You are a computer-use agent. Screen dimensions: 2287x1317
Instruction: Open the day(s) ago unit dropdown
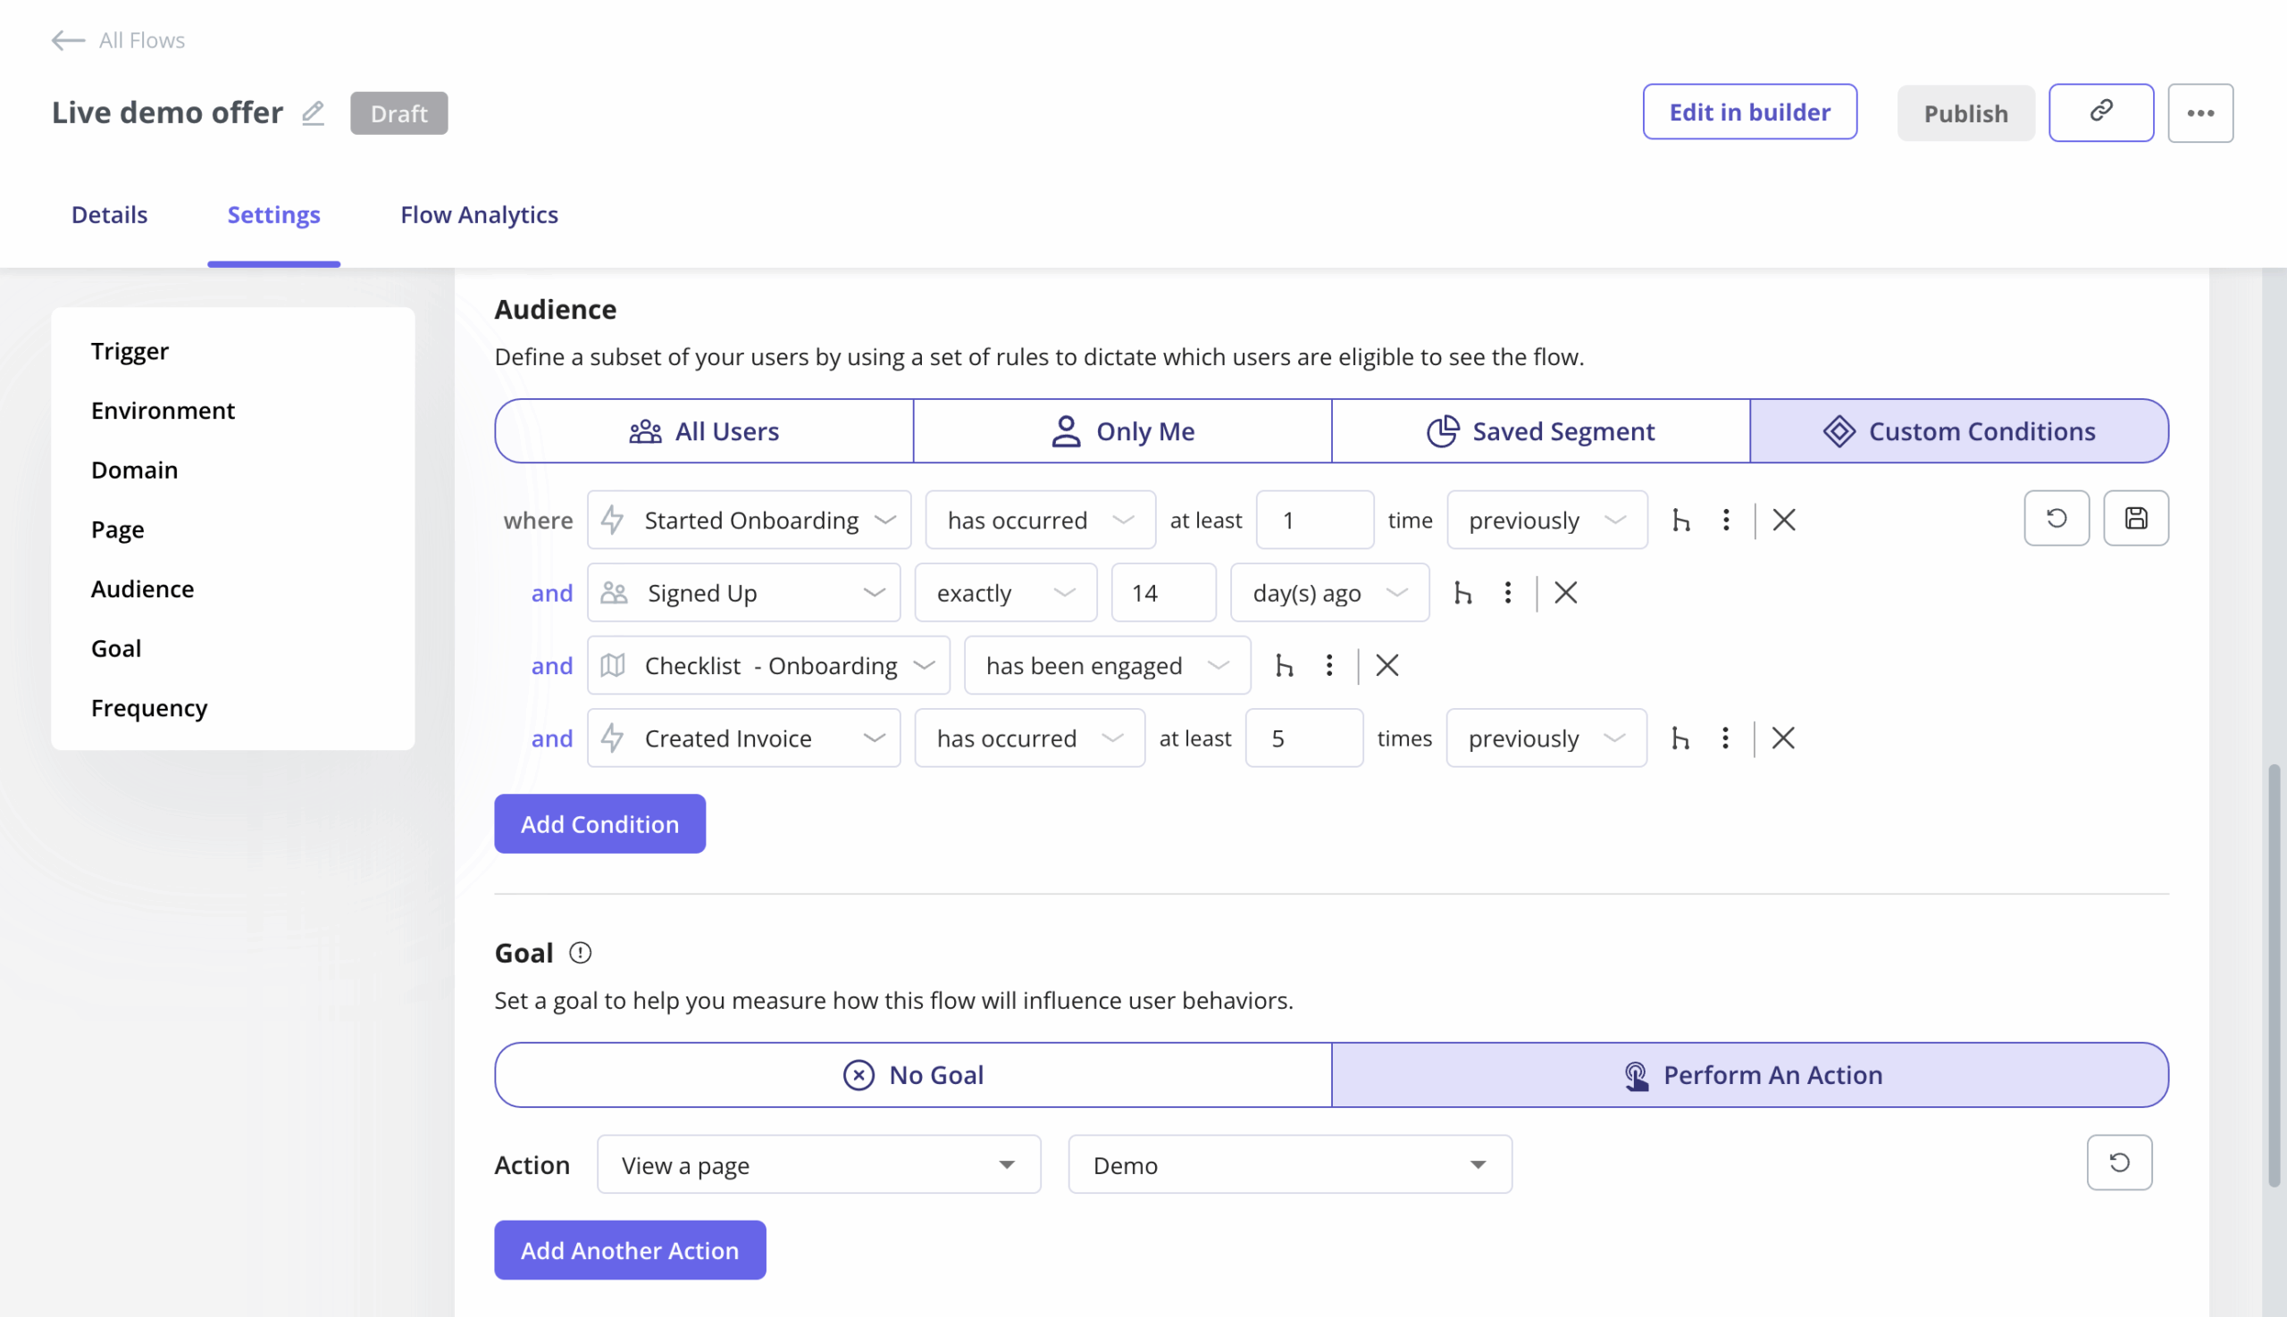(1328, 593)
